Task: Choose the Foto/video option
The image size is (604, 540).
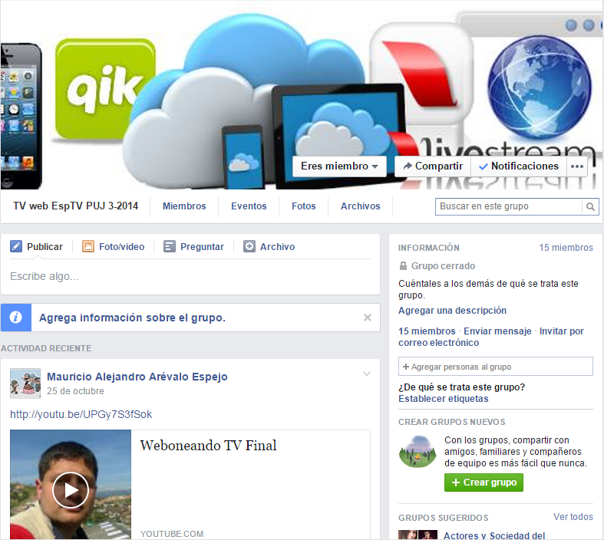Action: [x=122, y=247]
